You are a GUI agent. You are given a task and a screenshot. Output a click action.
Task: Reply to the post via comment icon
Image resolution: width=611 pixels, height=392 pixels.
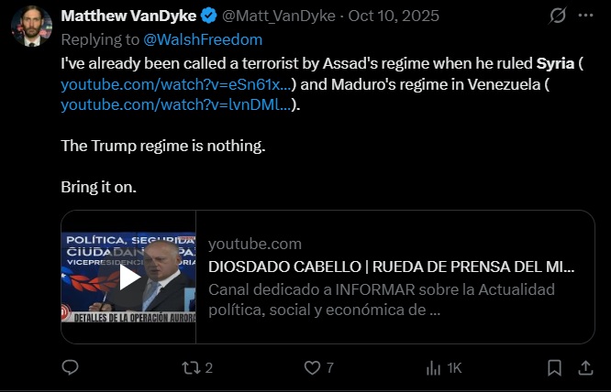point(71,367)
